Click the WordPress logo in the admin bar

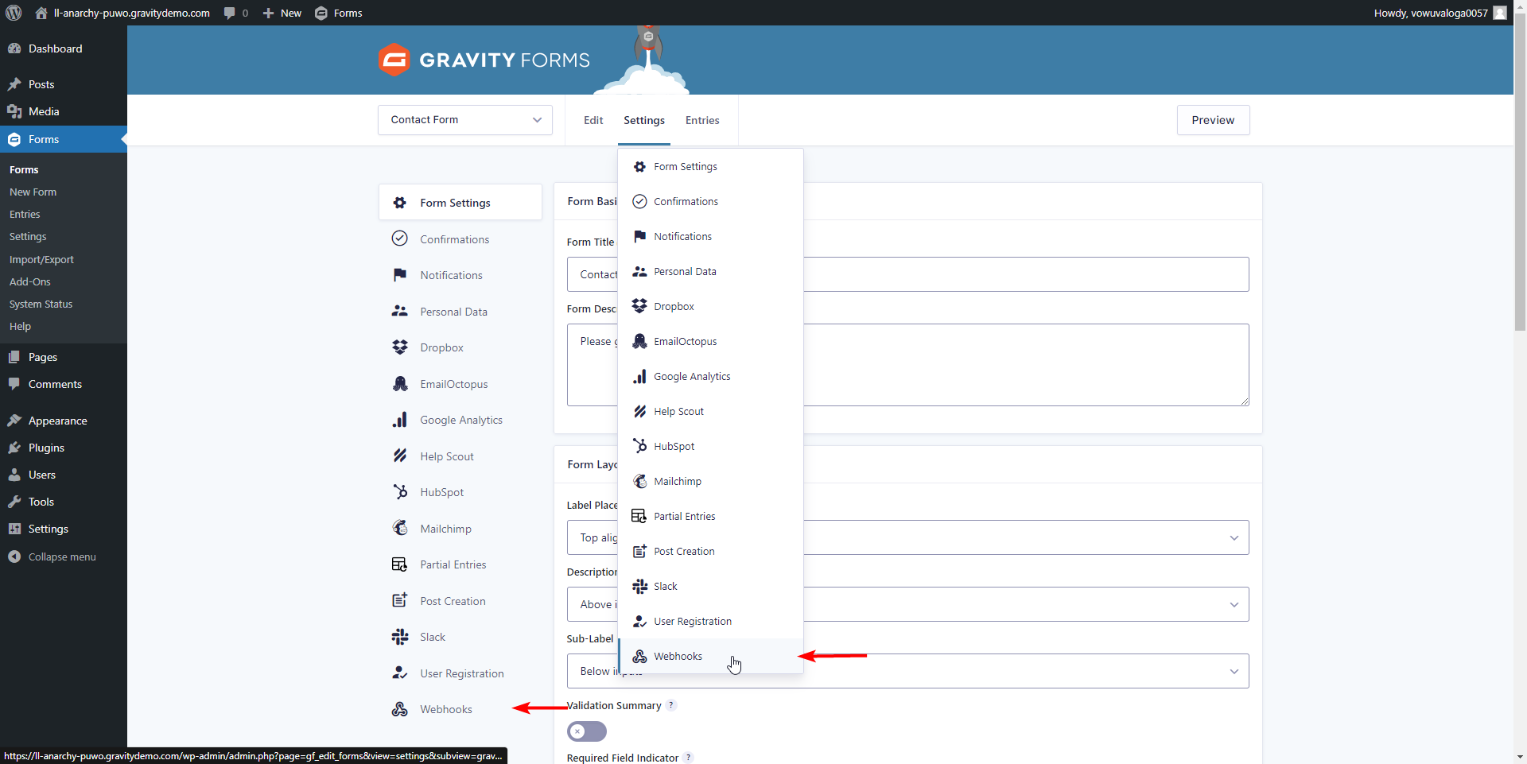[x=14, y=13]
